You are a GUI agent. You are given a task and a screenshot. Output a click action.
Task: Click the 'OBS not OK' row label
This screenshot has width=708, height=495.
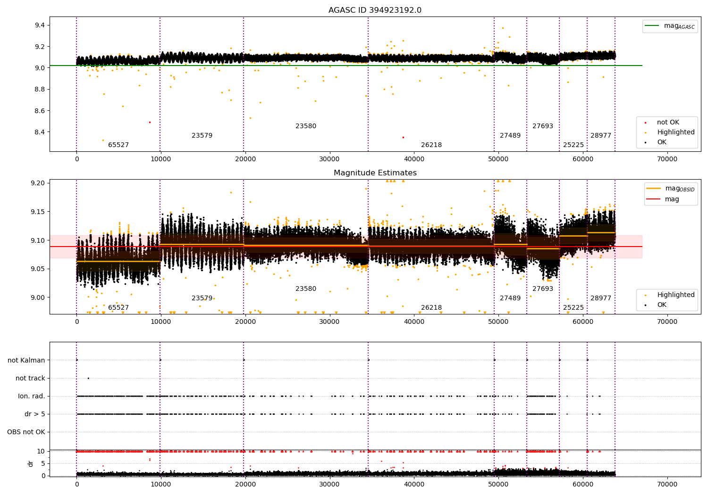[26, 432]
